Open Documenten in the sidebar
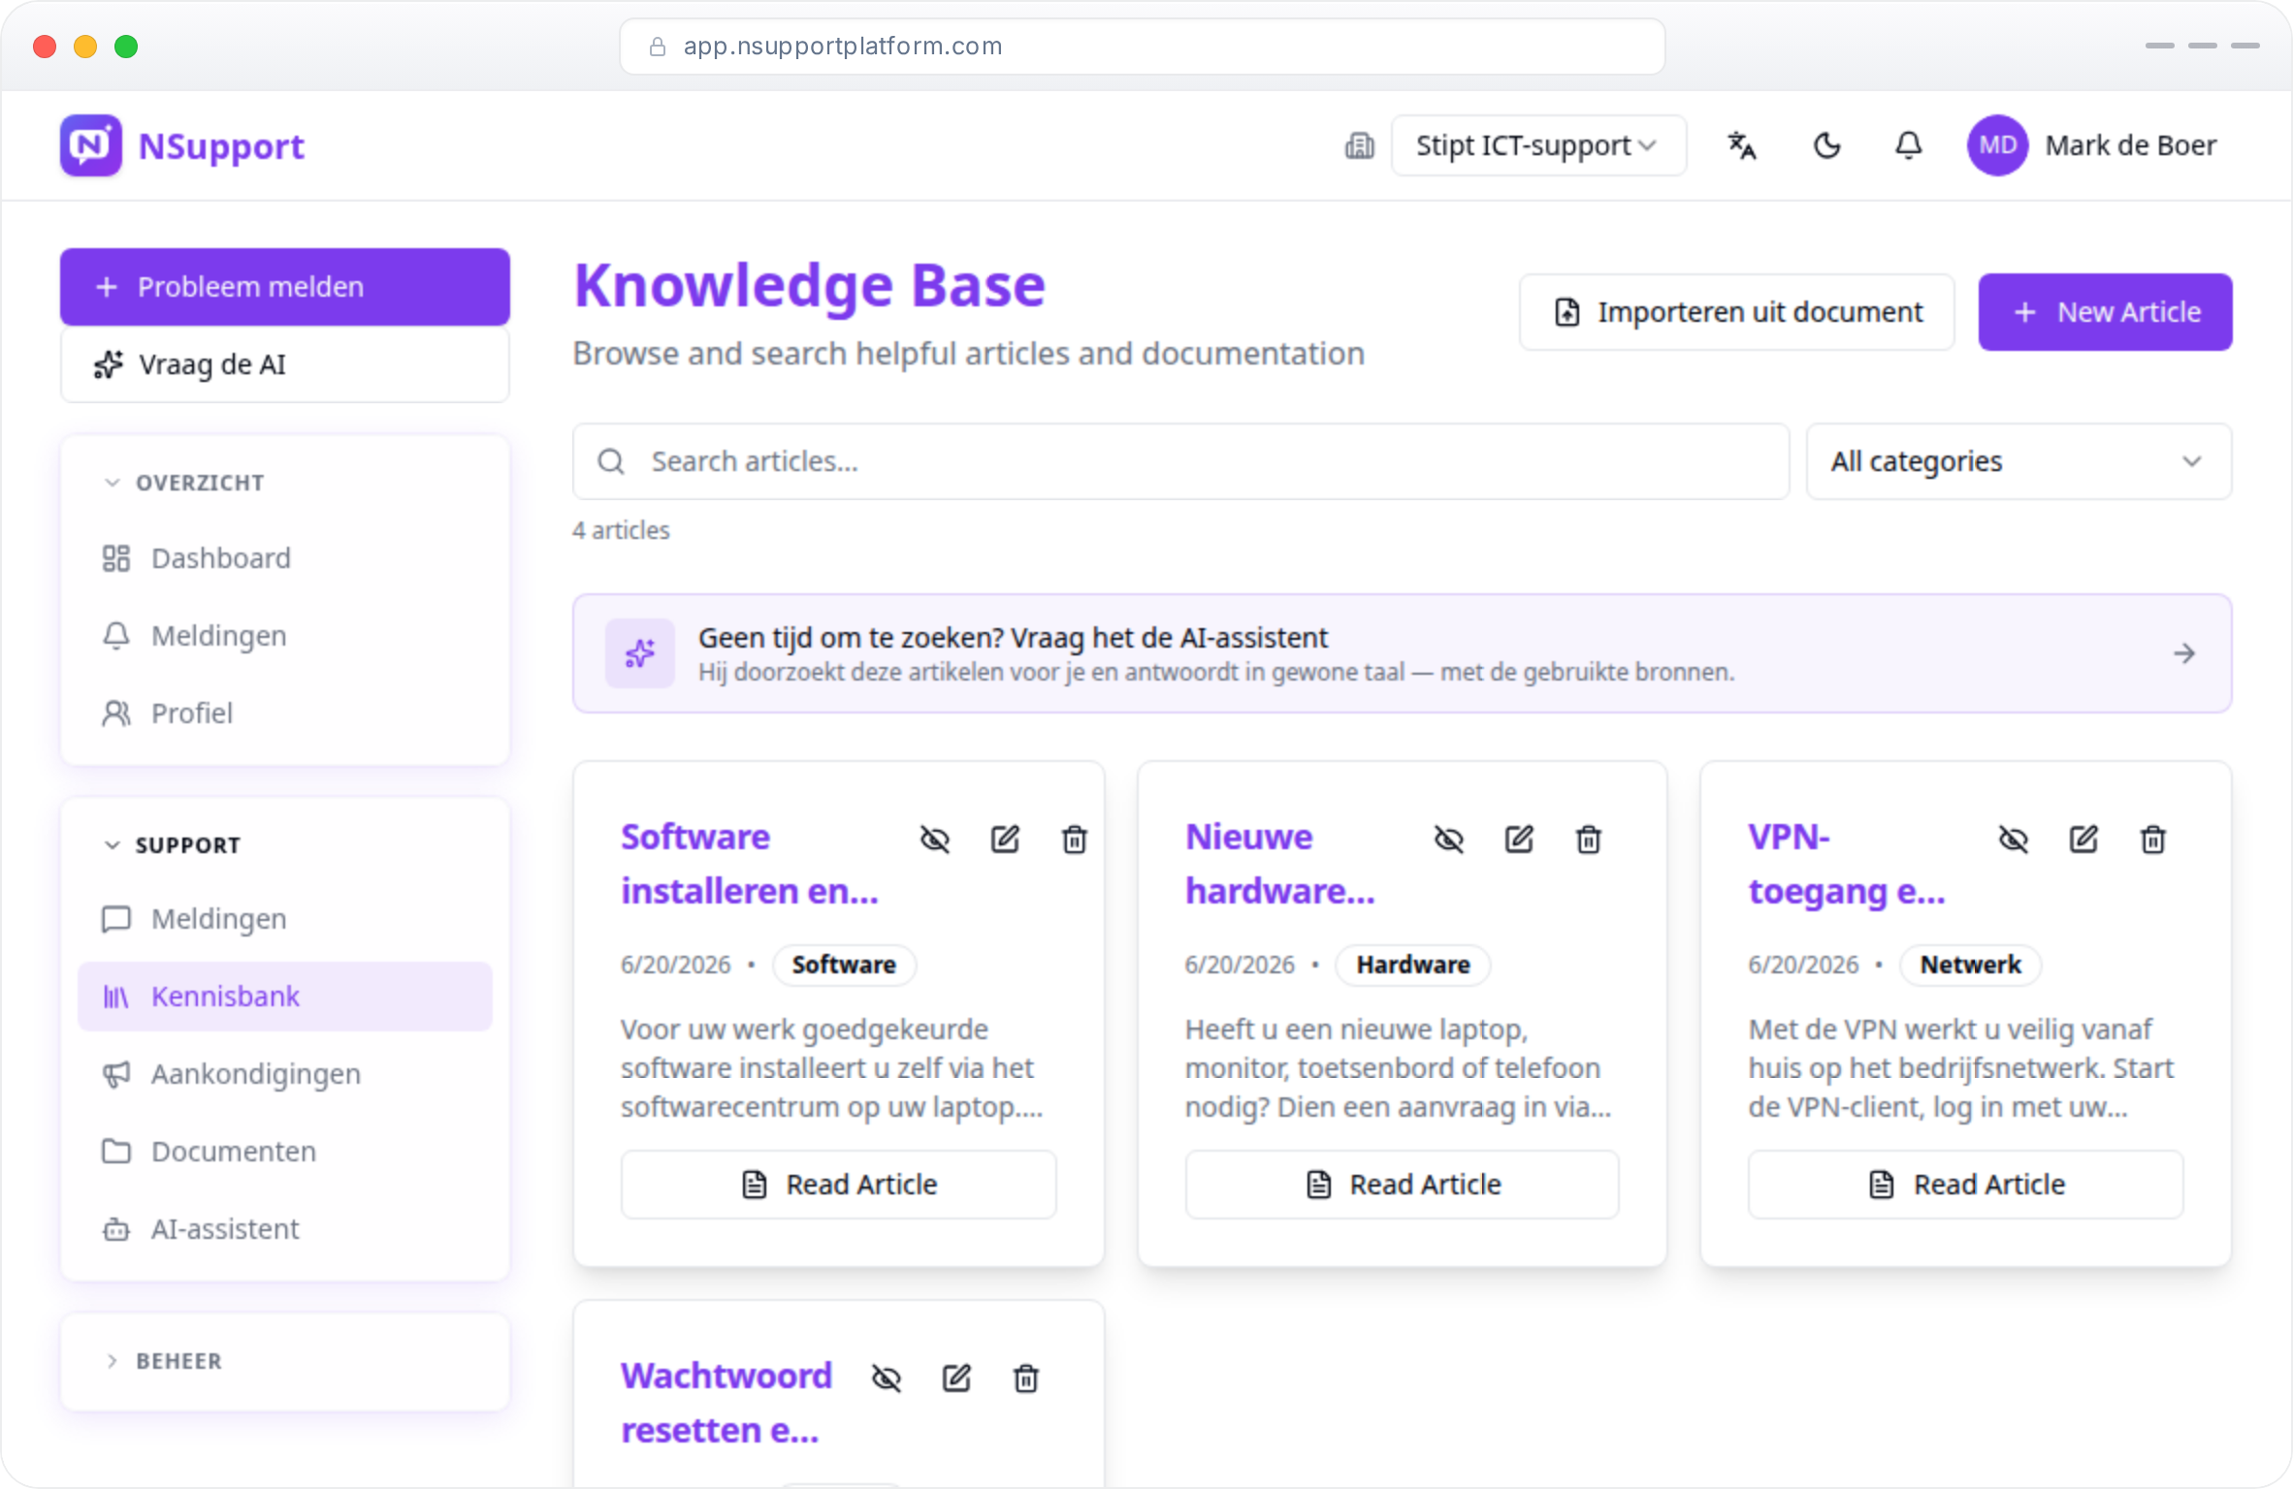Screen dimensions: 2293x1489 (285, 1152)
